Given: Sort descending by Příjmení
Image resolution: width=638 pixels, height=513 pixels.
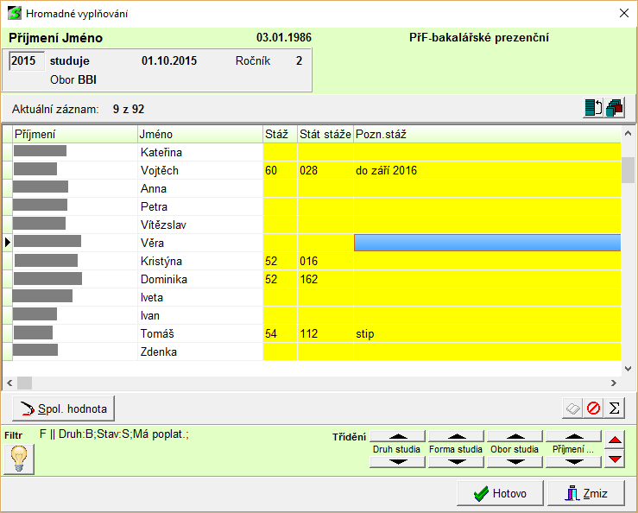Looking at the screenshot, I should click(x=573, y=462).
